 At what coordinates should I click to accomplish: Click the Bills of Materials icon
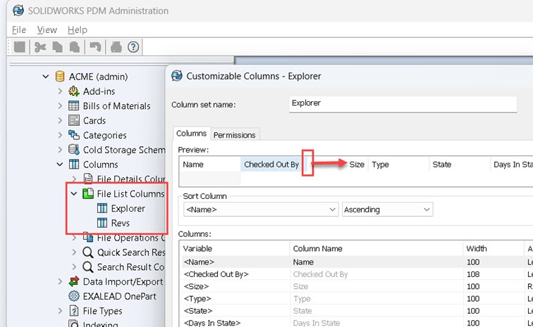point(73,105)
